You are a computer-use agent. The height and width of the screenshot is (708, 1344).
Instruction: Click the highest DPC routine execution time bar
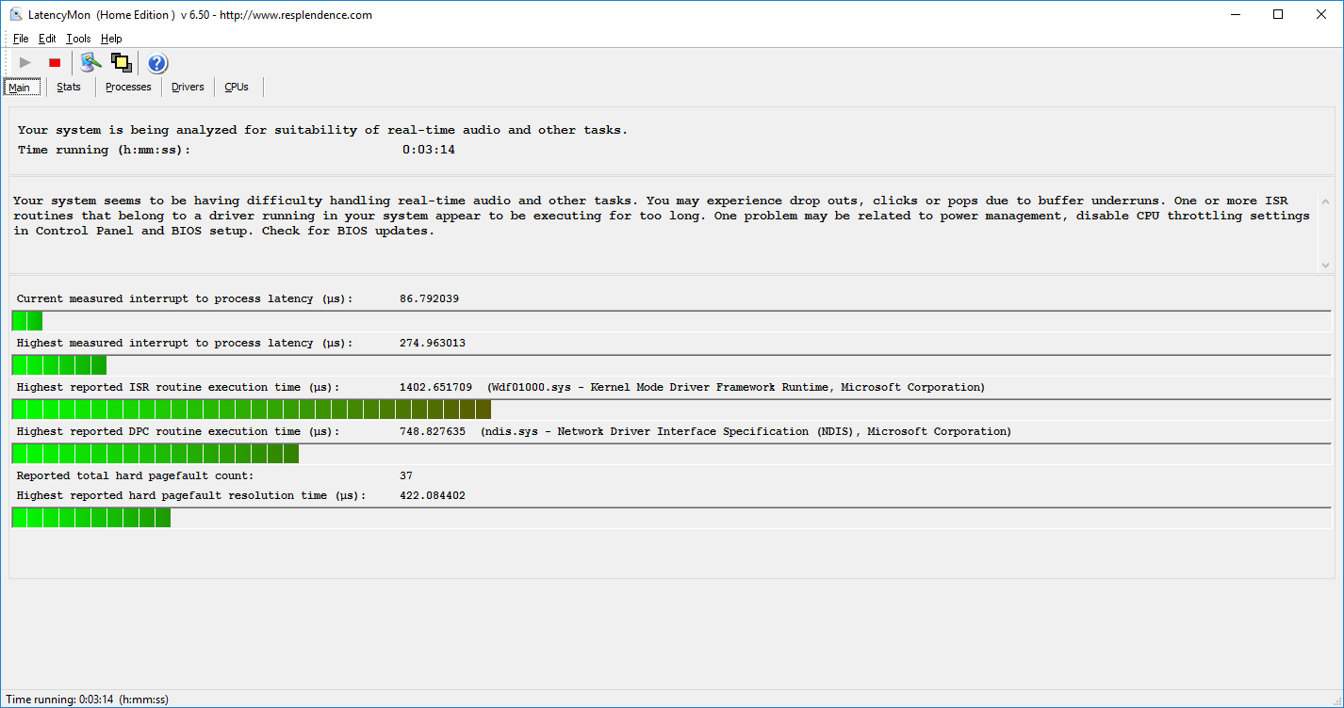(x=156, y=454)
